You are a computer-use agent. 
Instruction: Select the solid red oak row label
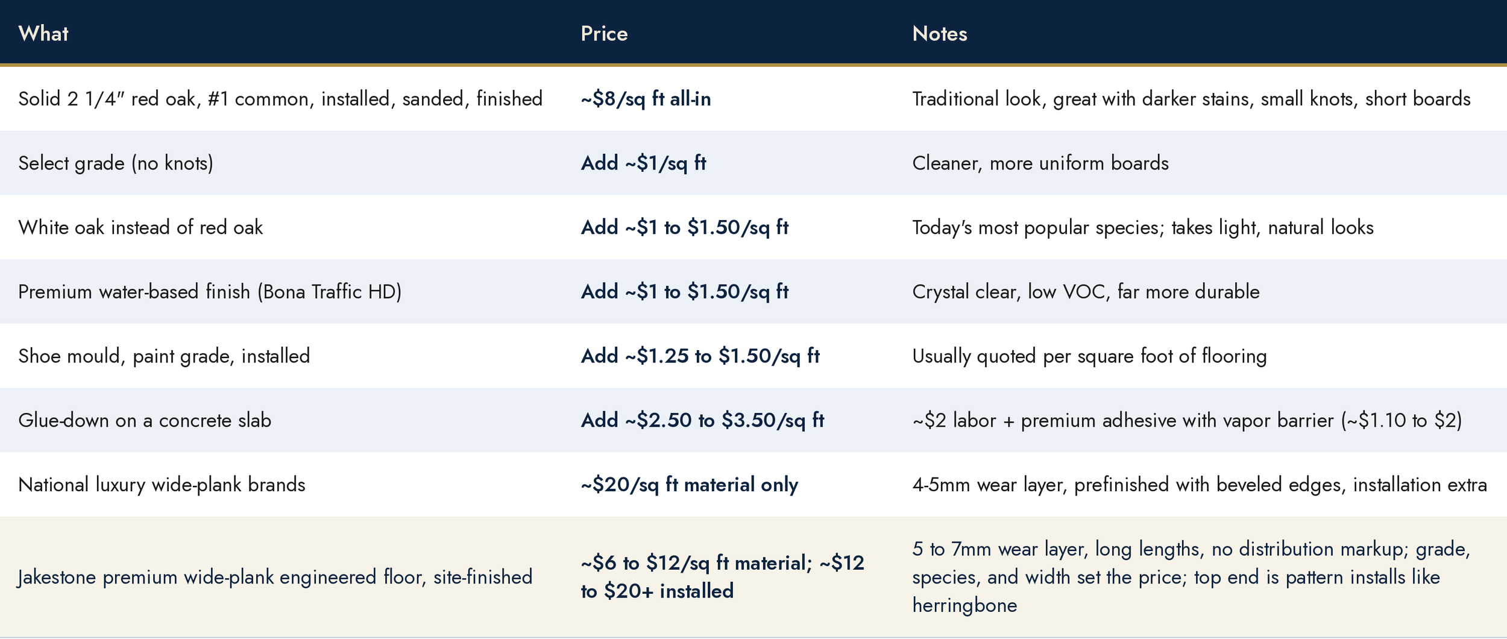280,98
